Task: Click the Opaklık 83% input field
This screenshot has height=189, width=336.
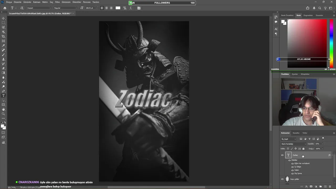Action: pyautogui.click(x=318, y=144)
